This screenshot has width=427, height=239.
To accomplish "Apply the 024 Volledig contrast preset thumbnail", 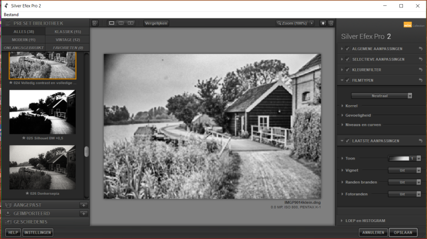I will pos(43,65).
